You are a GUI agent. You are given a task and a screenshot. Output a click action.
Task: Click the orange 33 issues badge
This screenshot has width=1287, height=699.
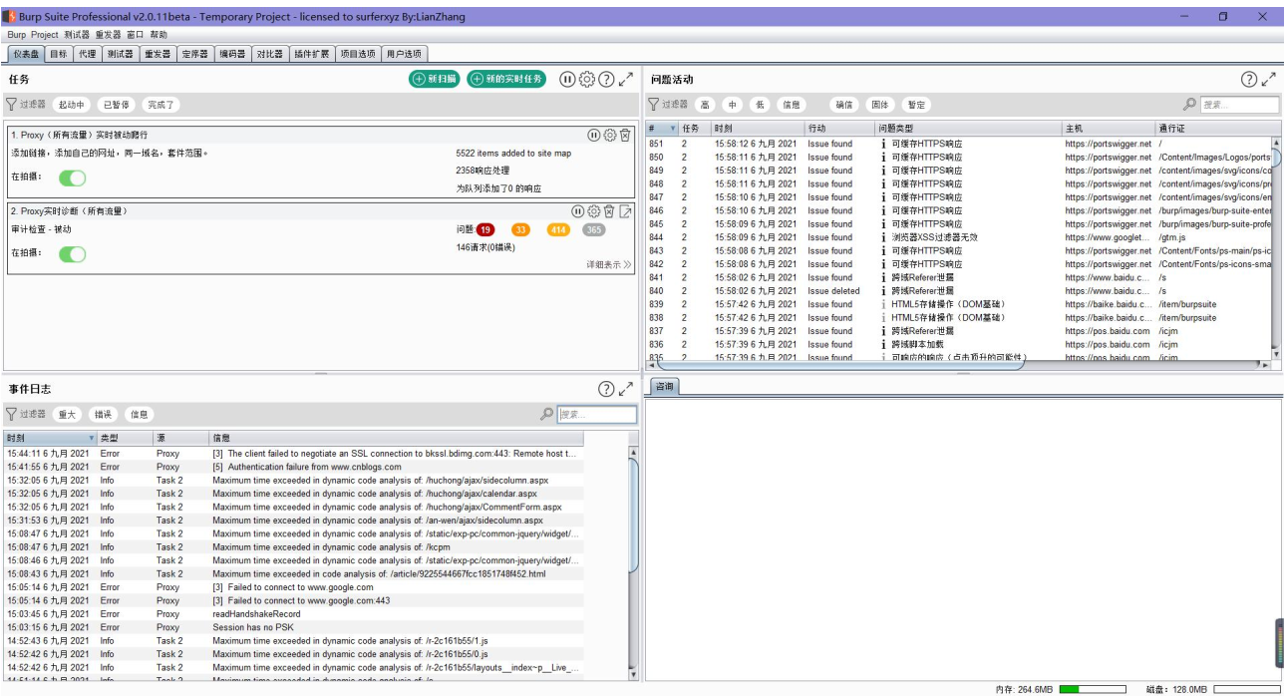coord(521,230)
